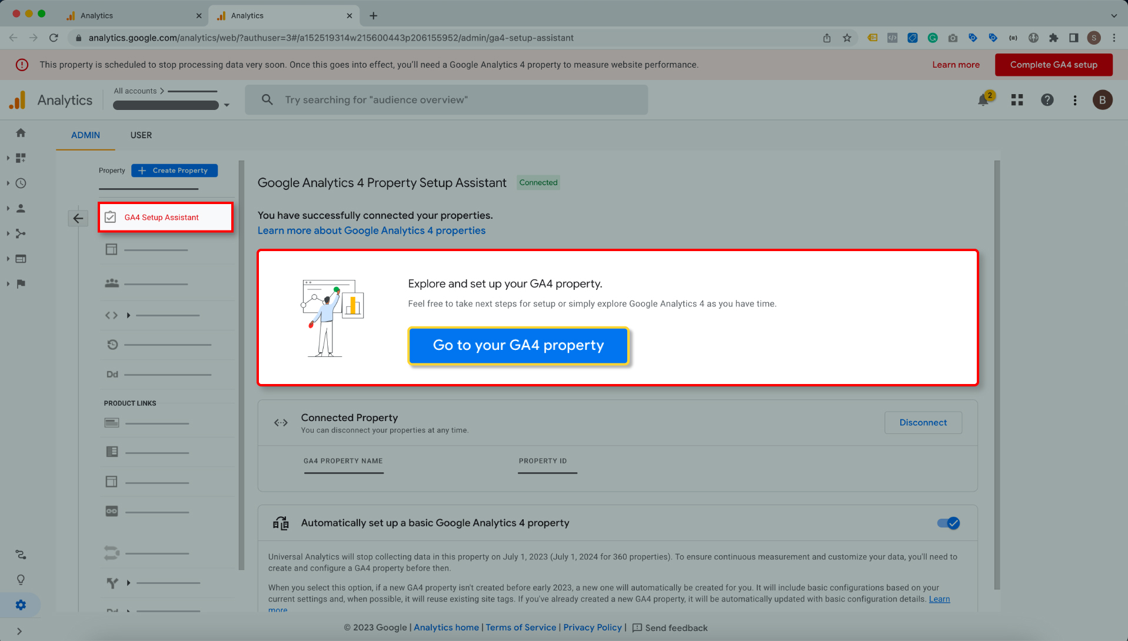Click the PROPERTY ID column header
Image resolution: width=1128 pixels, height=641 pixels.
543,461
